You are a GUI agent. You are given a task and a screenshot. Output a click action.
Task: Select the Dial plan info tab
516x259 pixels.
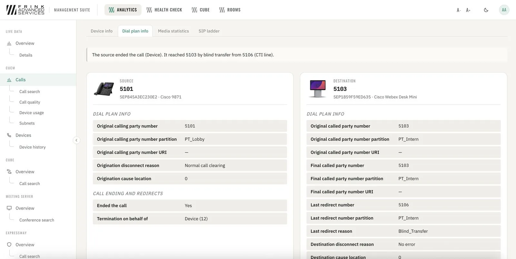pos(135,31)
